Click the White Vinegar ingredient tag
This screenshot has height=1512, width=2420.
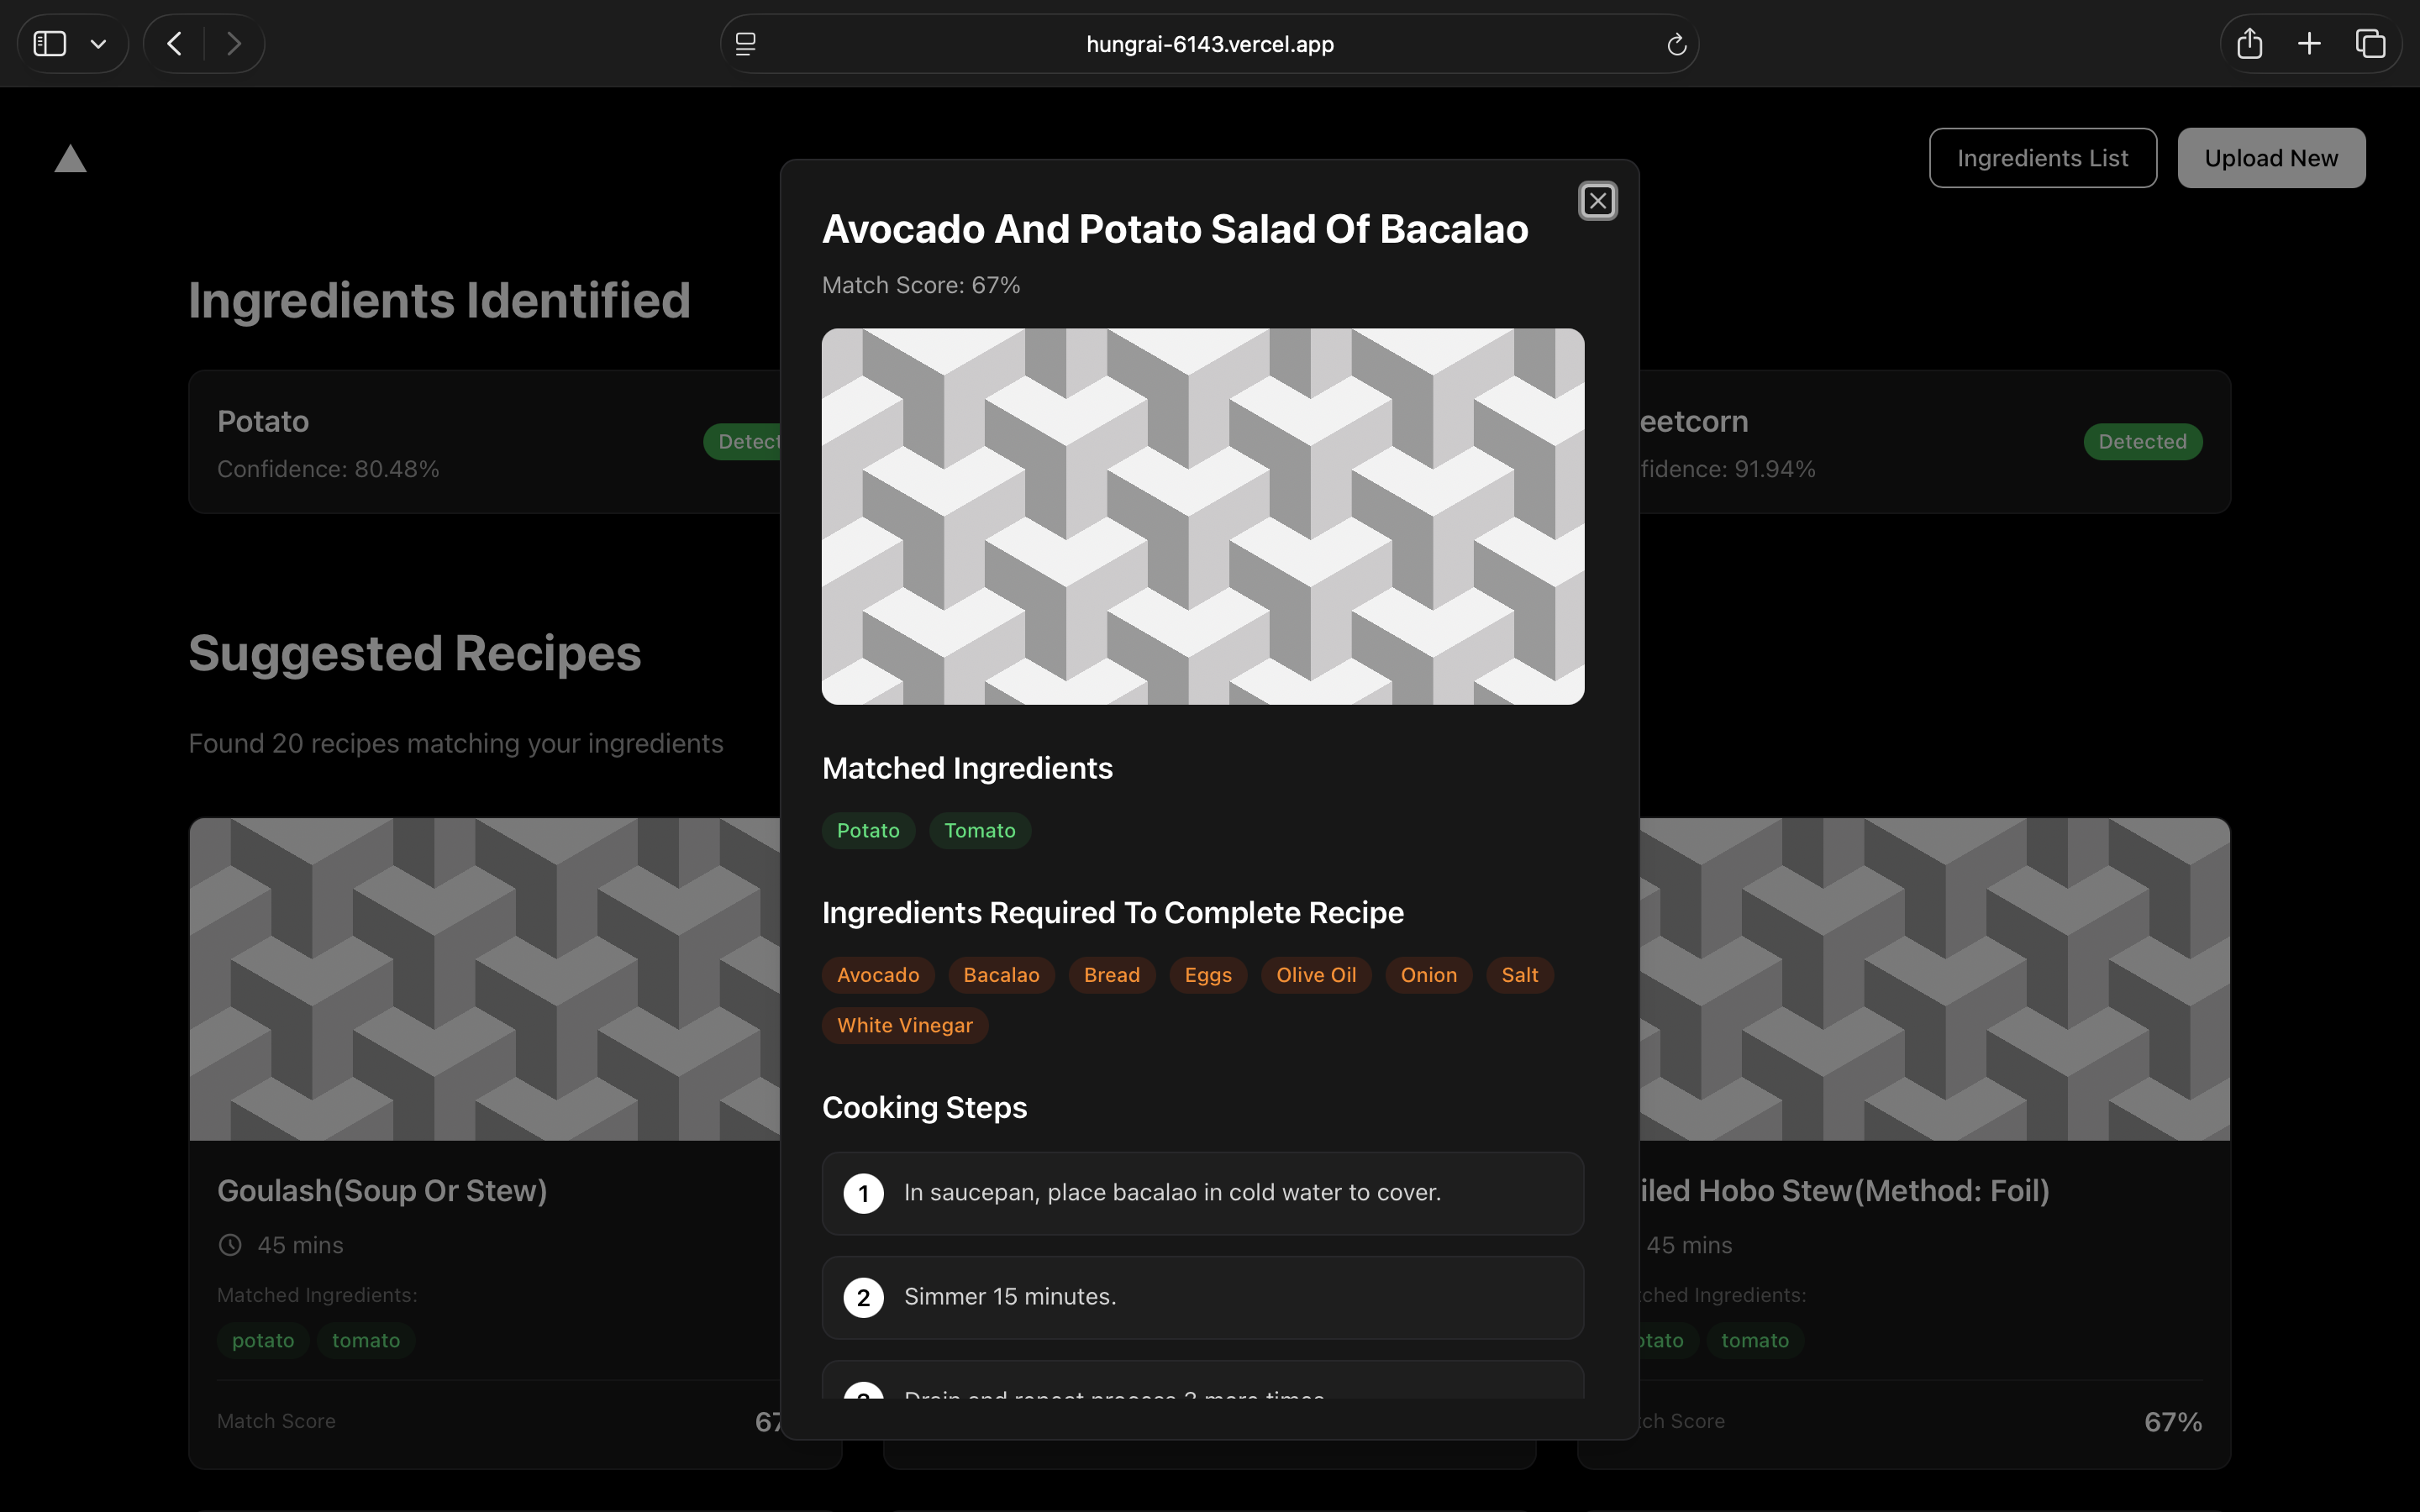pos(904,1026)
